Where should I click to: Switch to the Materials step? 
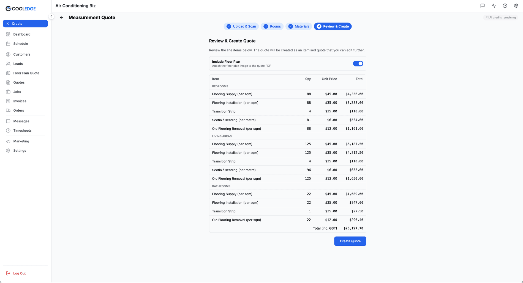click(299, 26)
